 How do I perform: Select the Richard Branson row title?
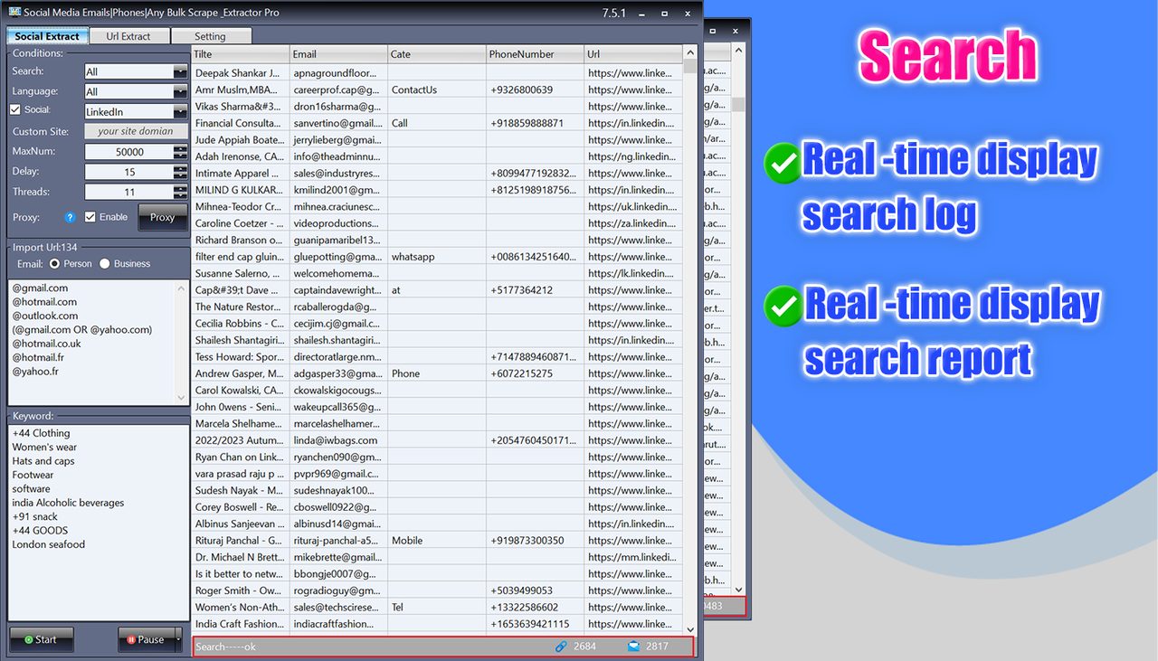pyautogui.click(x=241, y=241)
